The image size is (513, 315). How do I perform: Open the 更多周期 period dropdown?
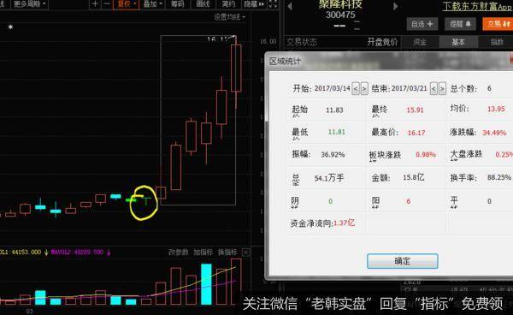tap(29, 4)
